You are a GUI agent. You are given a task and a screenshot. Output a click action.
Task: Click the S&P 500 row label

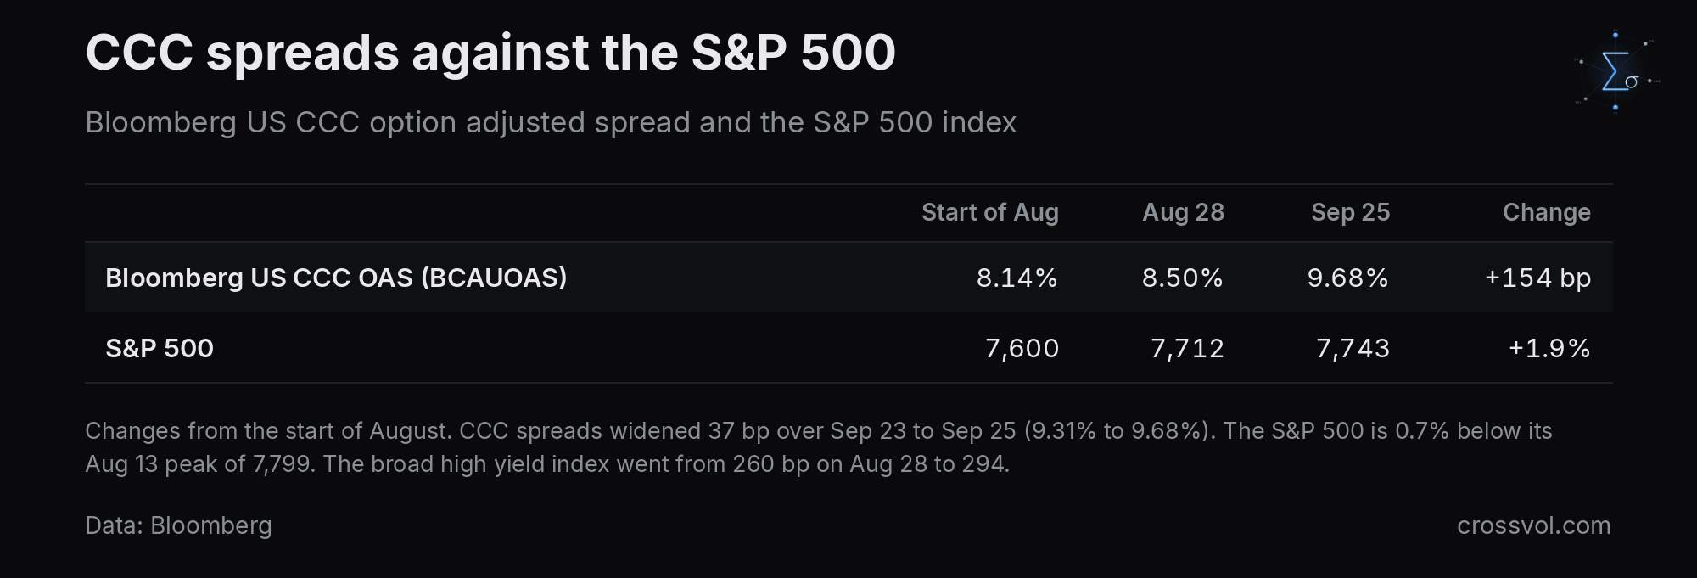pos(160,348)
